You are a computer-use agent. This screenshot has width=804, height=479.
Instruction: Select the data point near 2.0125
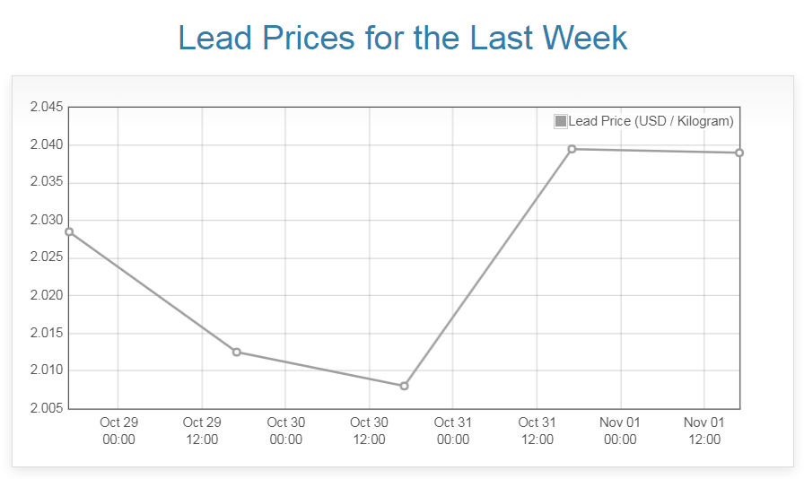(x=237, y=352)
